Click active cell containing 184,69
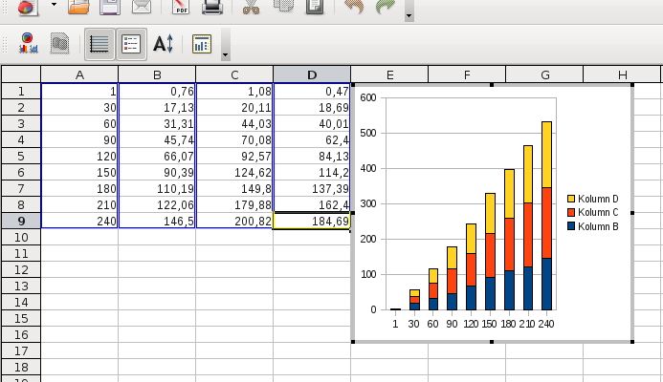This screenshot has width=663, height=382. pyautogui.click(x=312, y=221)
